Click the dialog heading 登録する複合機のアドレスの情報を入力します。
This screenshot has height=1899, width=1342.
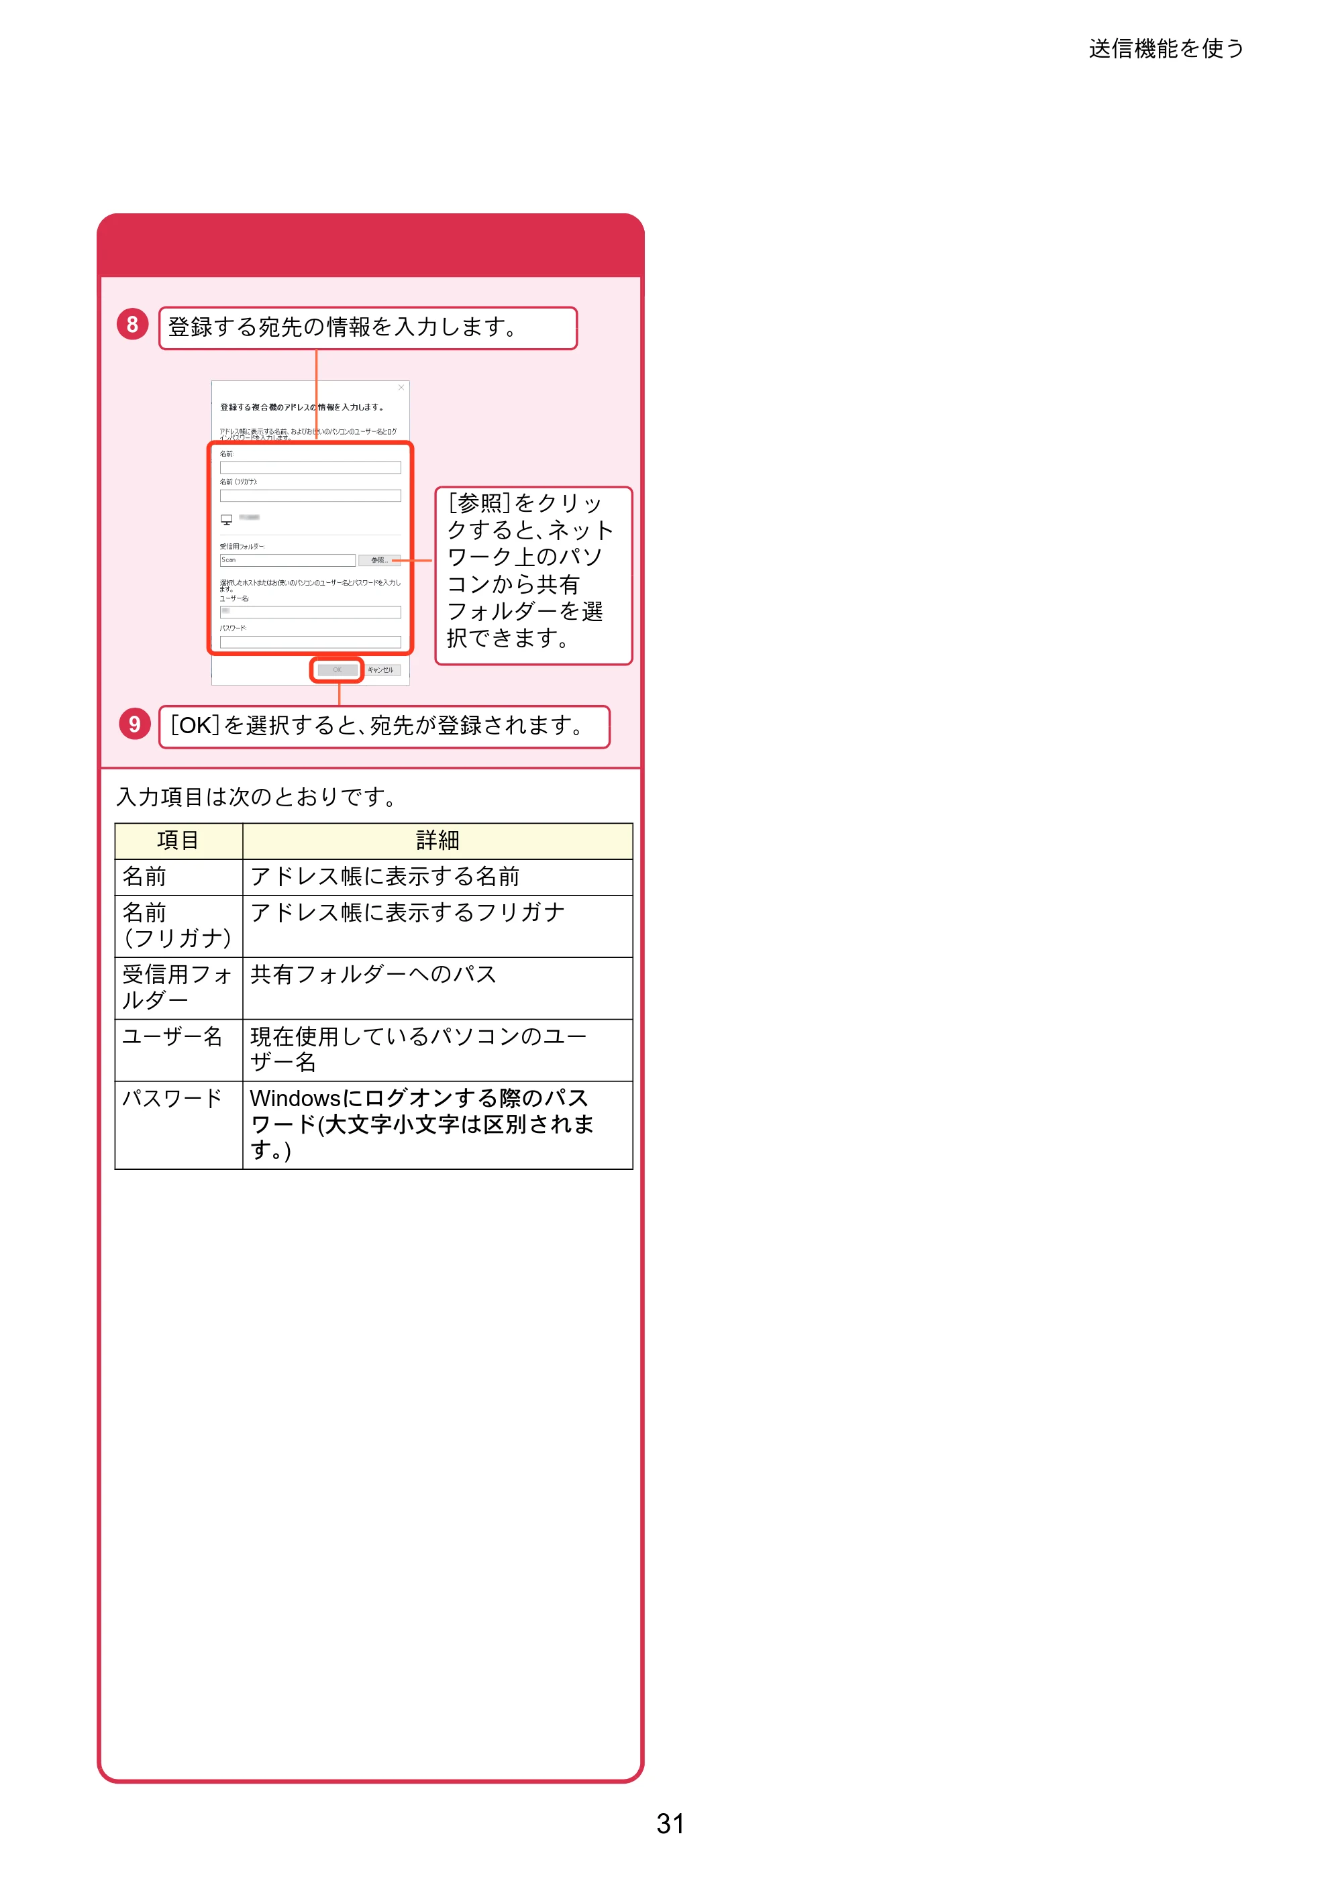[x=302, y=407]
